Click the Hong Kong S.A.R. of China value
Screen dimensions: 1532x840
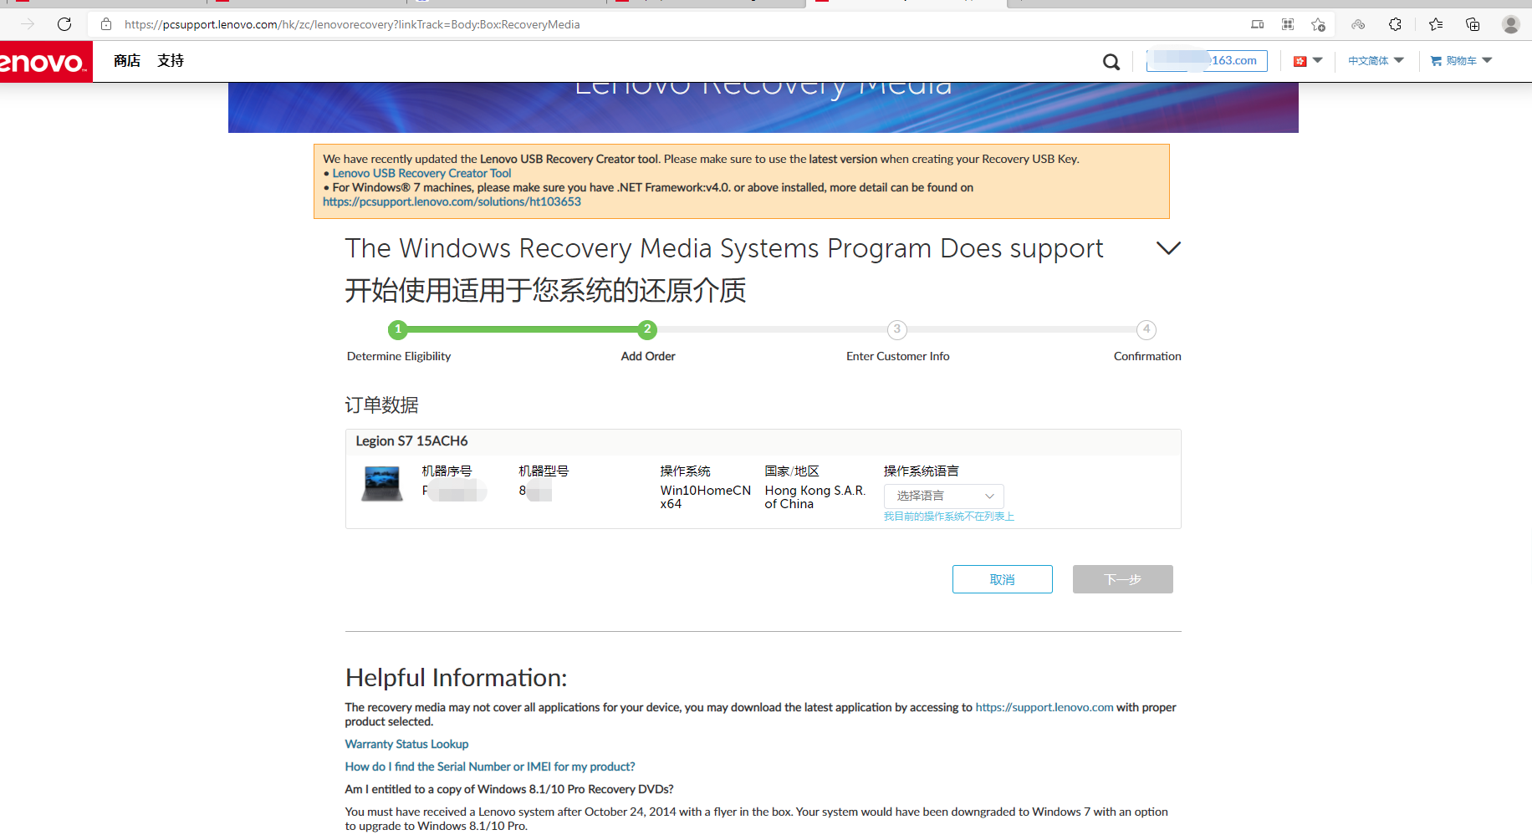click(815, 497)
